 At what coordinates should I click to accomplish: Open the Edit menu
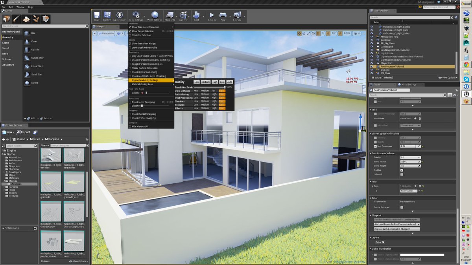click(x=10, y=7)
